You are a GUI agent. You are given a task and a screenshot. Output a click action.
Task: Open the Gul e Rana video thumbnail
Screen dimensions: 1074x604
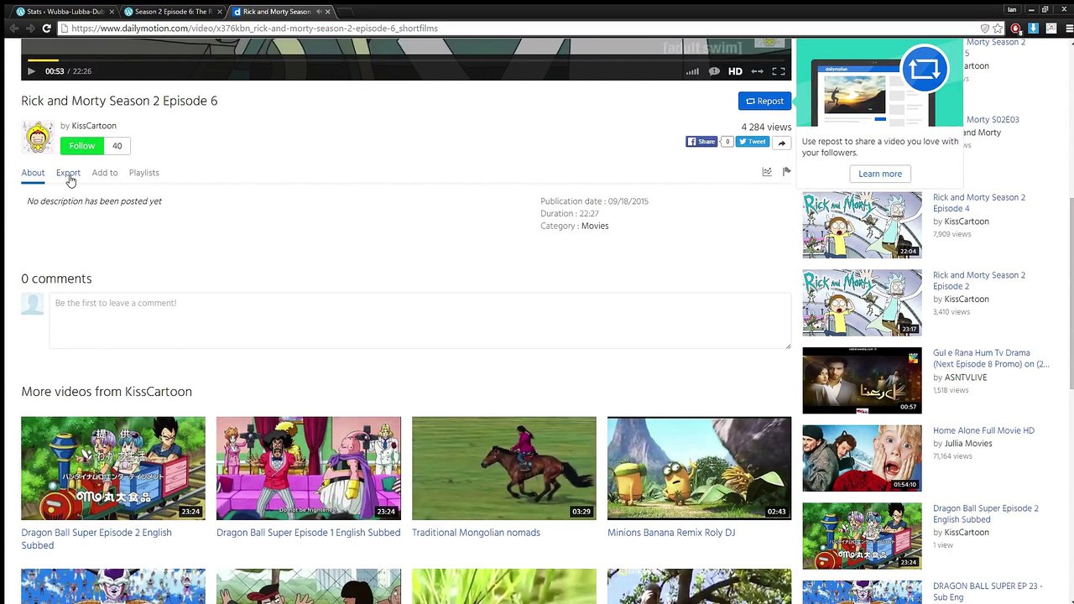(862, 380)
